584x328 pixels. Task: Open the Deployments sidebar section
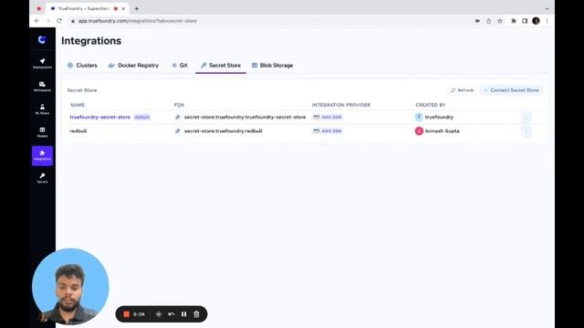[x=42, y=63]
